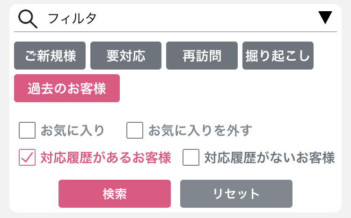
Task: Run the search with 検索 button
Action: 115,194
